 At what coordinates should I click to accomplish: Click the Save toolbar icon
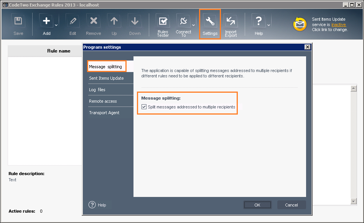click(x=18, y=21)
